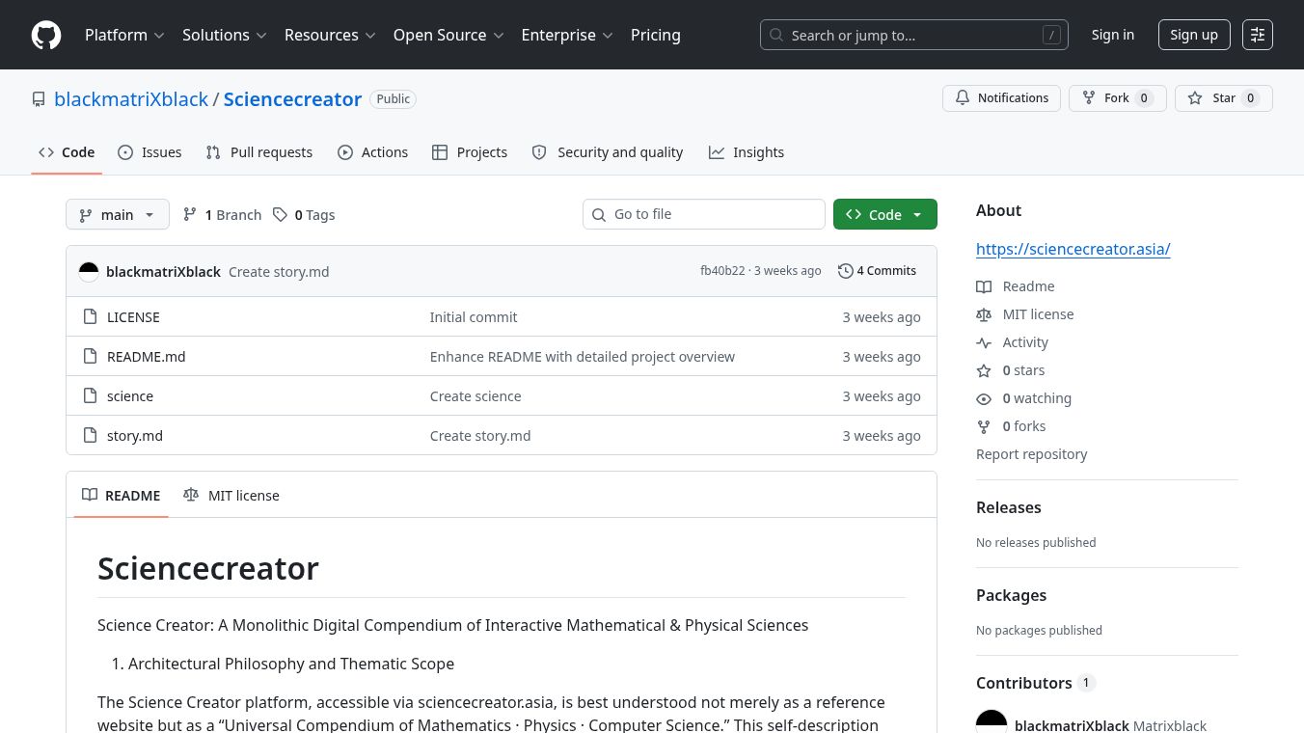Open the 'Enhance README with detailed project overview' commit
1304x733 pixels.
583,357
